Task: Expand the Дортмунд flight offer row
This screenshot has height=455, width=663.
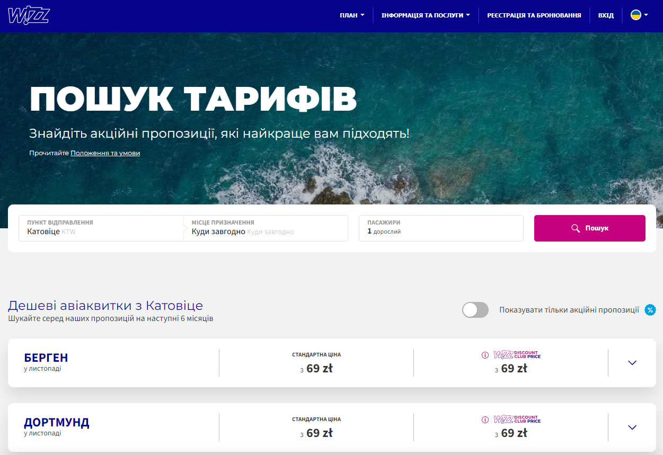Action: point(632,427)
